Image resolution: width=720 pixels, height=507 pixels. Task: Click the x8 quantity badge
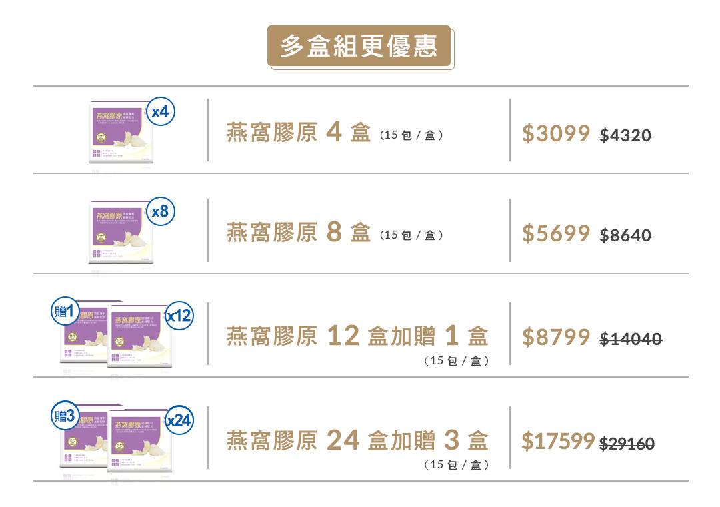click(x=160, y=212)
